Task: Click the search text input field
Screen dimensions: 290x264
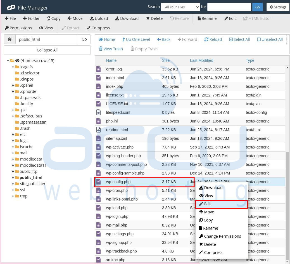Action: [229, 7]
